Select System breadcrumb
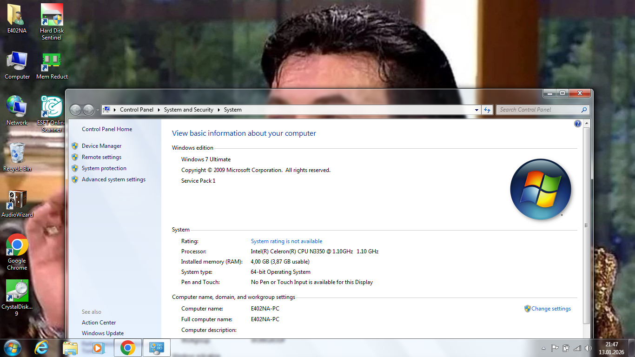This screenshot has height=357, width=635. [x=232, y=110]
